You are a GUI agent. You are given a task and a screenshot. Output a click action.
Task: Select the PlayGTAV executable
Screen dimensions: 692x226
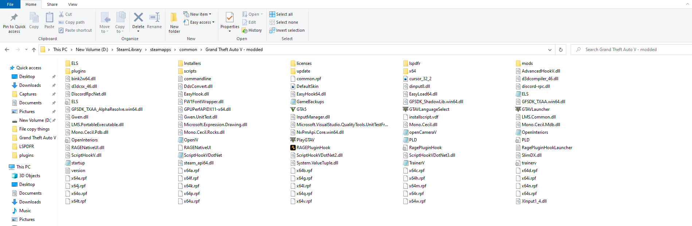tap(302, 140)
